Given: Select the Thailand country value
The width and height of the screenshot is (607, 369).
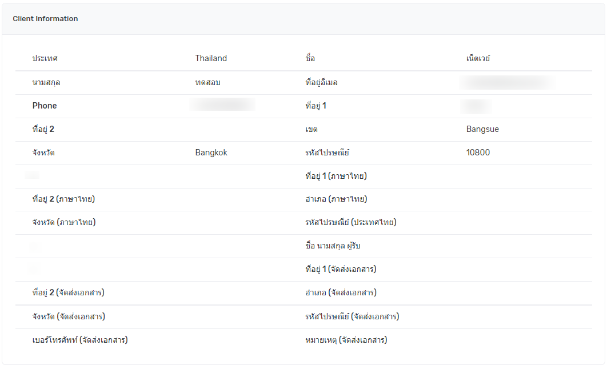Looking at the screenshot, I should coord(211,58).
